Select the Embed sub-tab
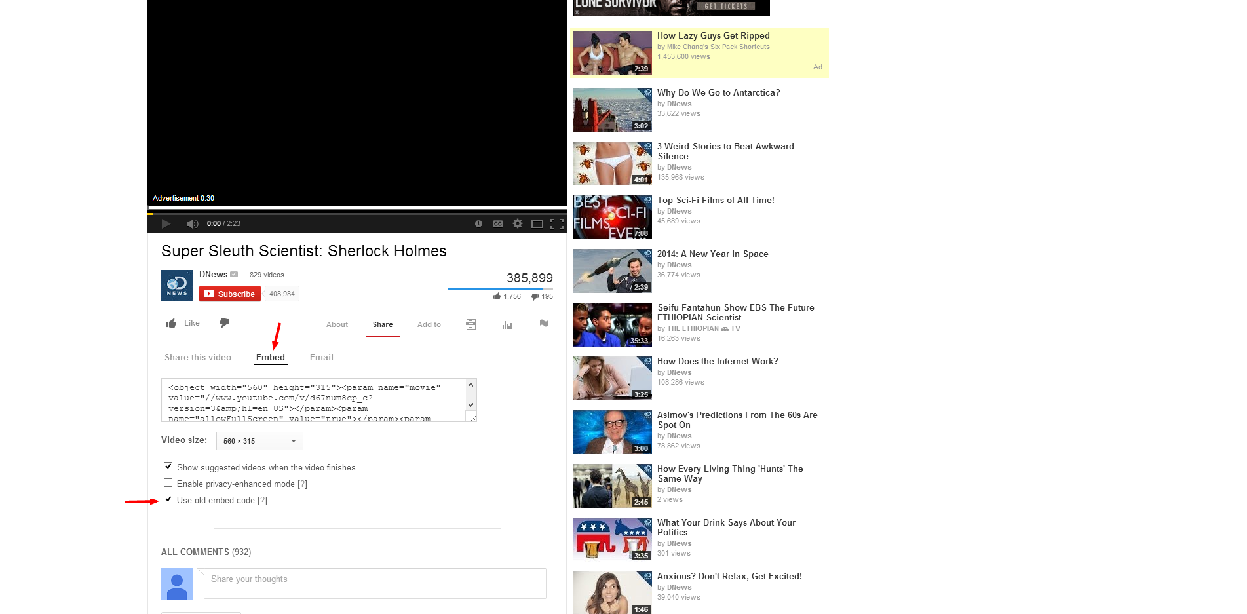The width and height of the screenshot is (1247, 614). (x=271, y=357)
